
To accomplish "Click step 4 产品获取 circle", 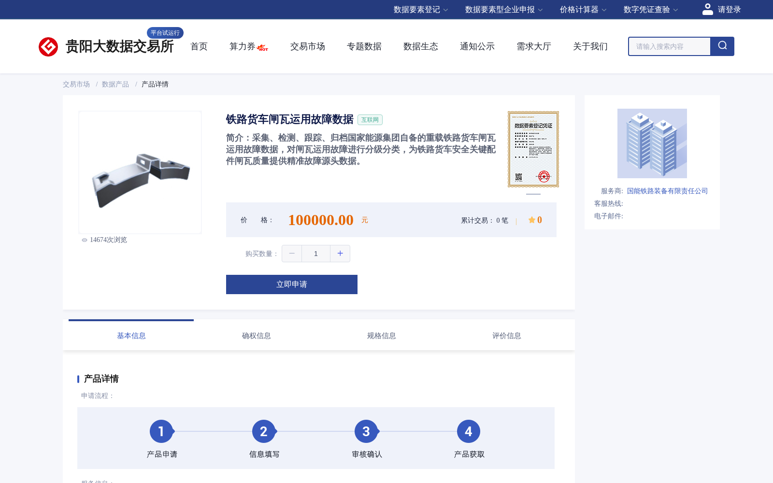I will 469,431.
